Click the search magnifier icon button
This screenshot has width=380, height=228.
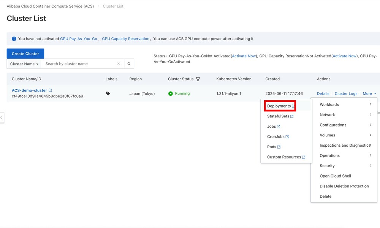129,64
